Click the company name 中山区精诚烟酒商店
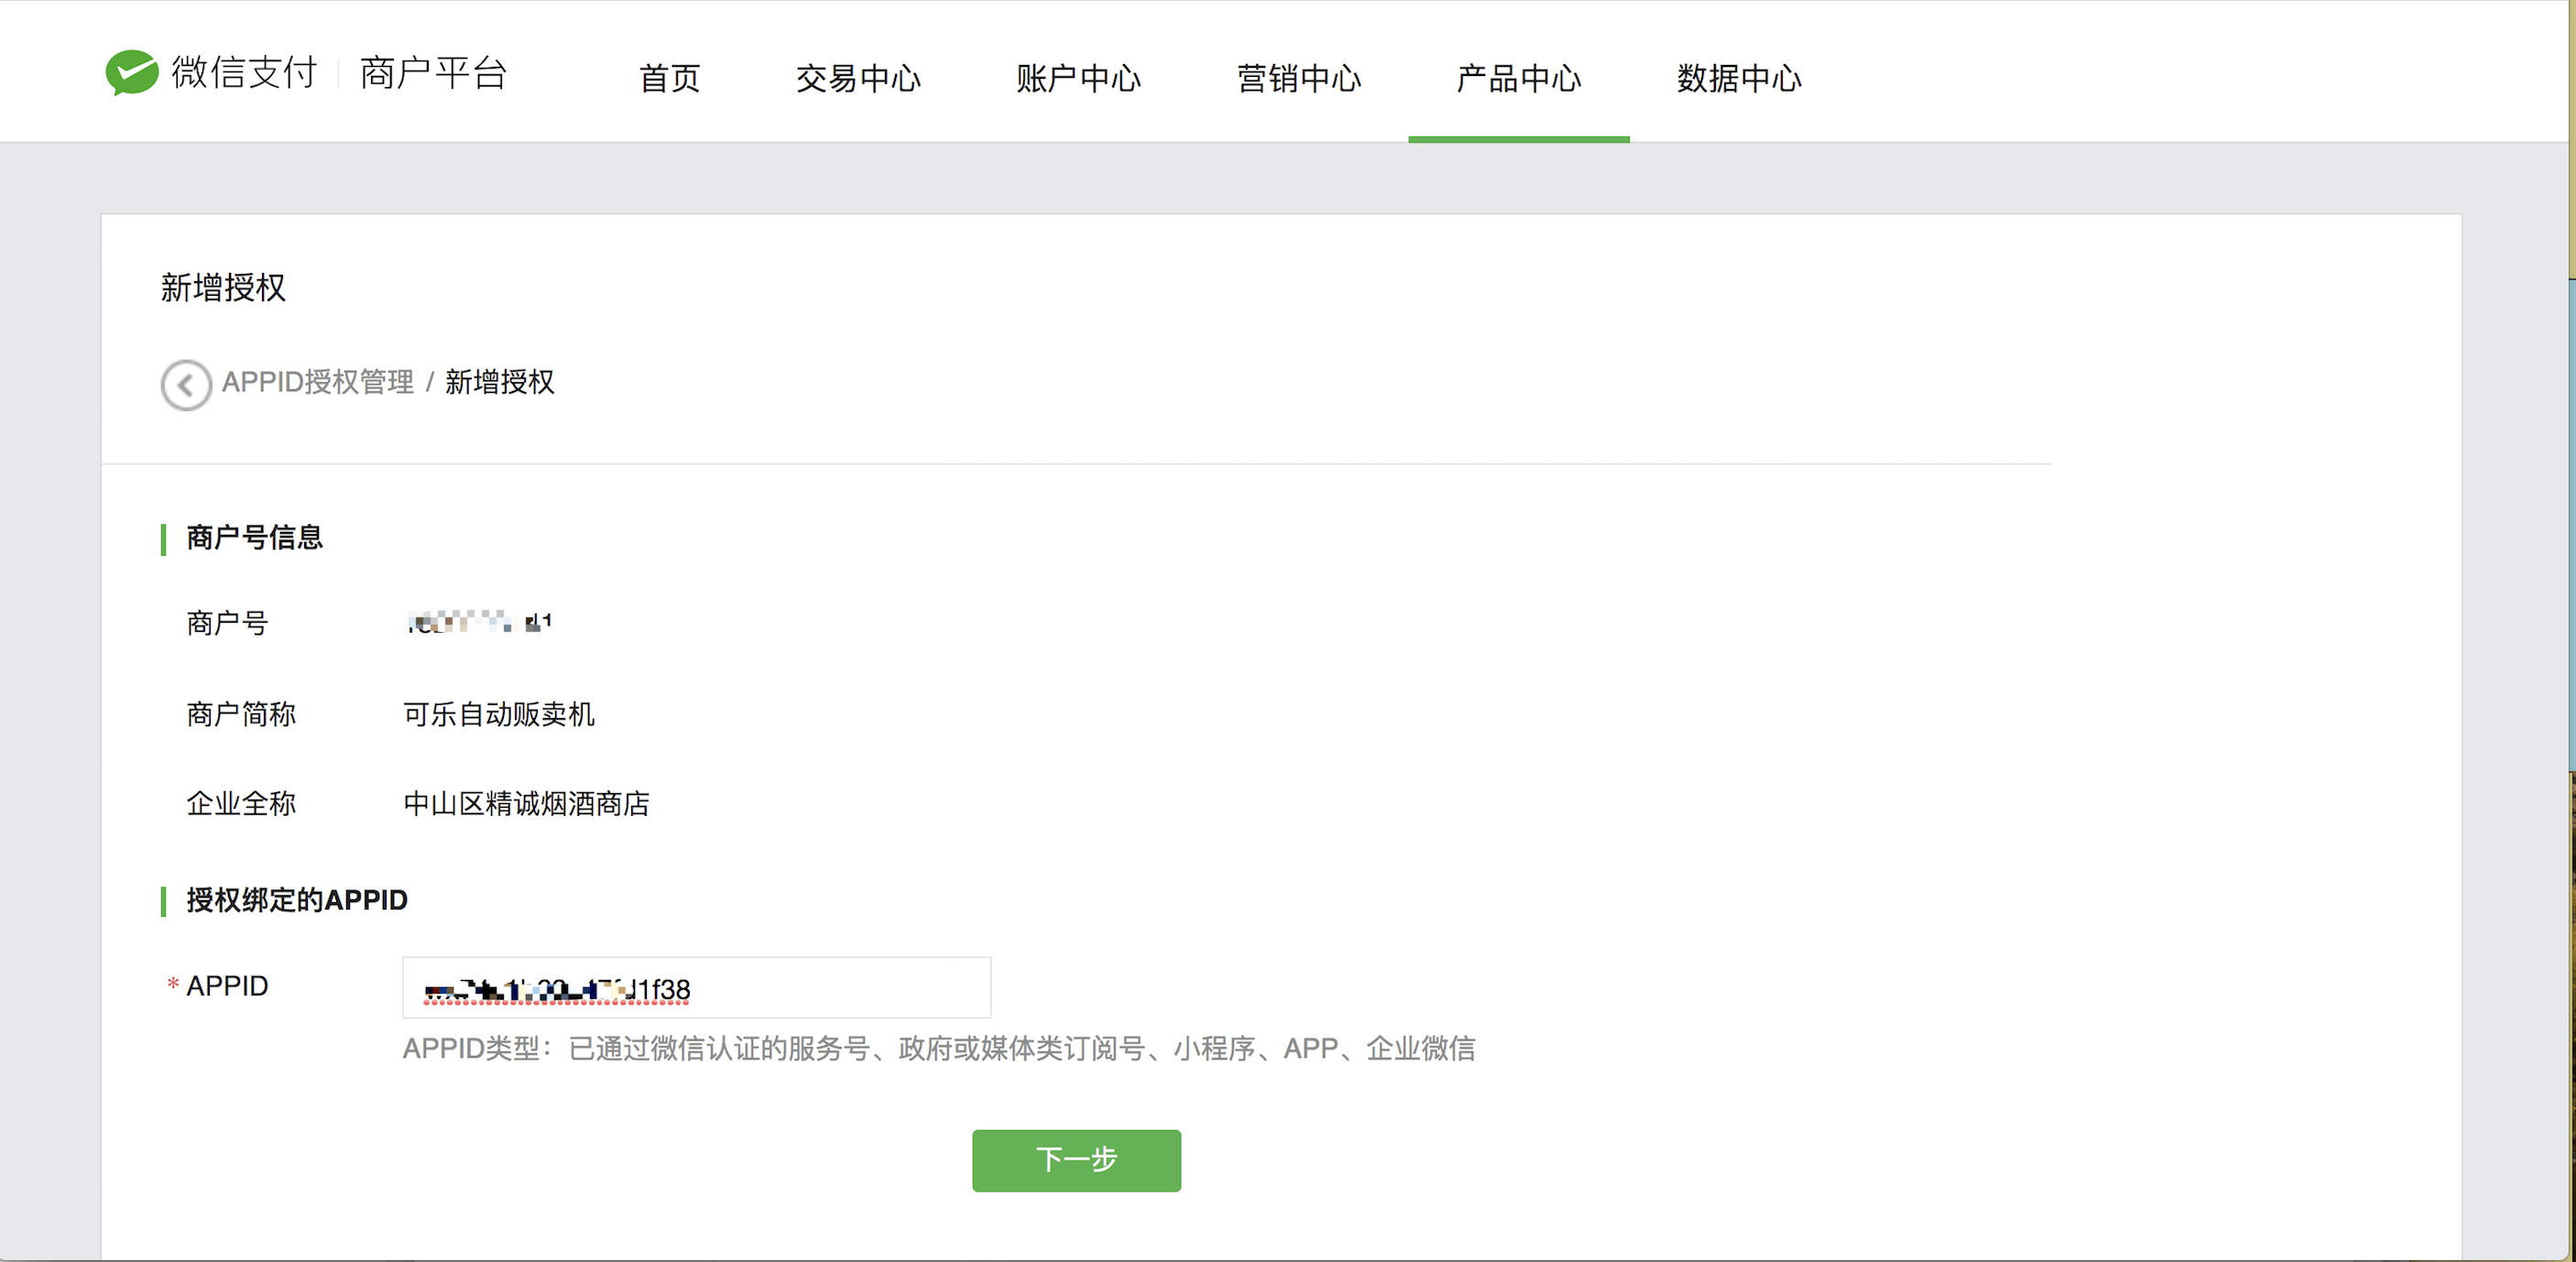This screenshot has width=2576, height=1262. [x=526, y=804]
